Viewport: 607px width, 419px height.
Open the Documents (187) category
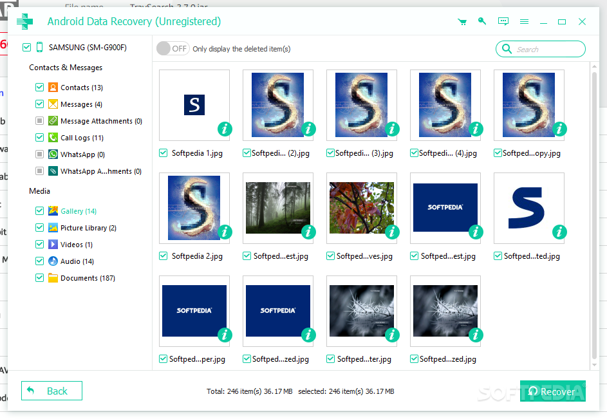coord(88,278)
